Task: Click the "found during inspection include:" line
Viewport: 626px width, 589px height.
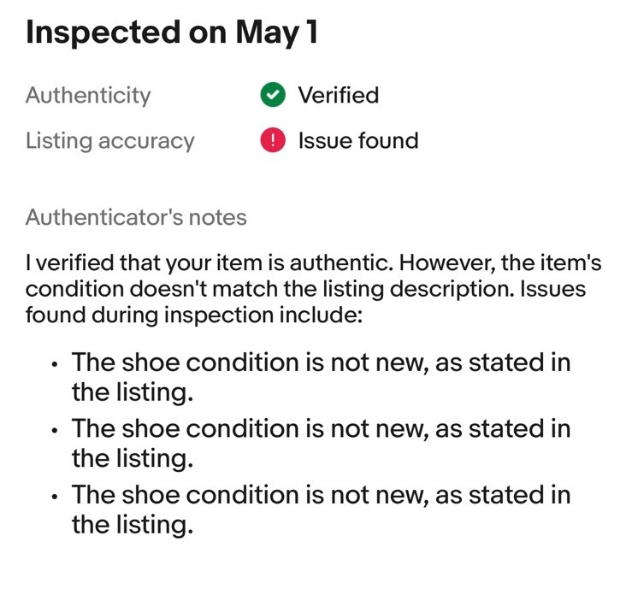Action: click(x=194, y=315)
